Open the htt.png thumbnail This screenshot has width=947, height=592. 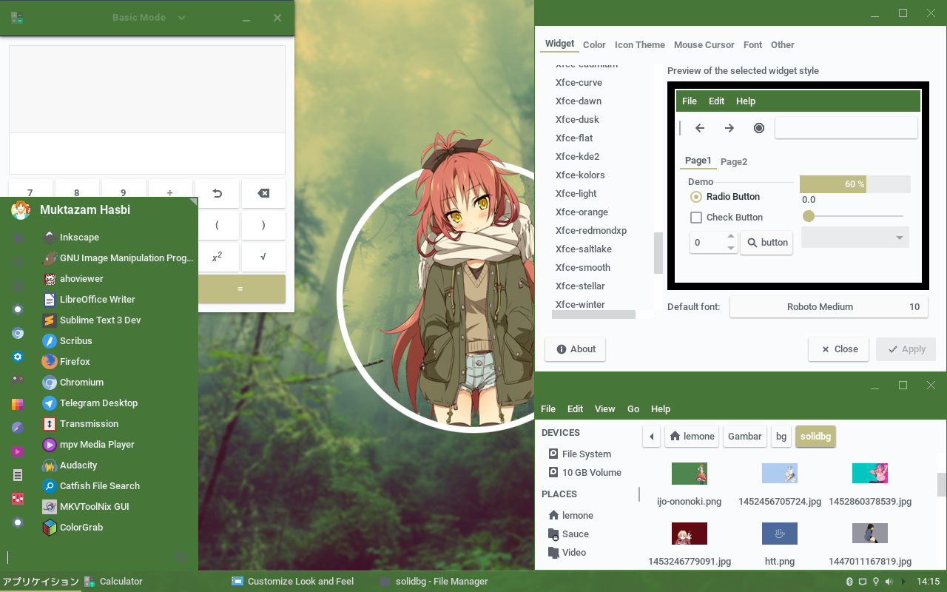pyautogui.click(x=780, y=534)
